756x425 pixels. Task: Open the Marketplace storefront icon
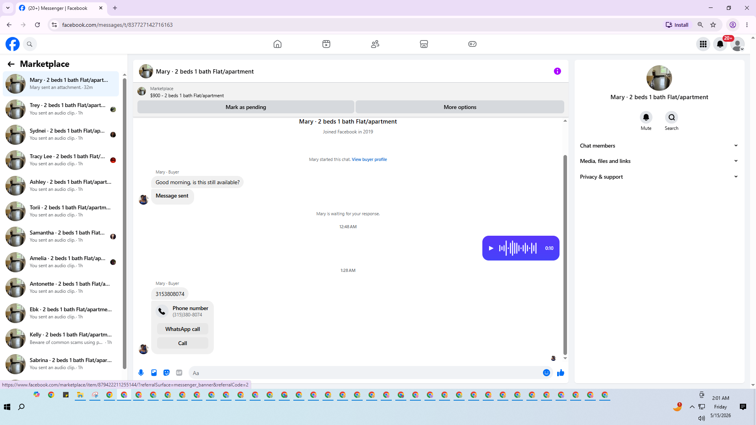(x=424, y=44)
